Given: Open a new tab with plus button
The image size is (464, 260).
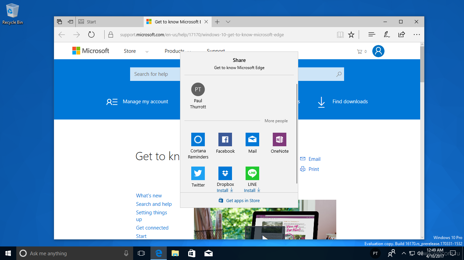Looking at the screenshot, I should (217, 22).
